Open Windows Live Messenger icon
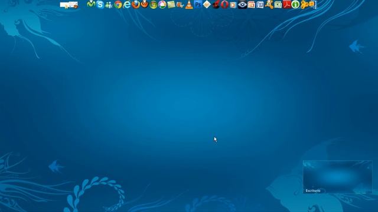 click(x=109, y=5)
